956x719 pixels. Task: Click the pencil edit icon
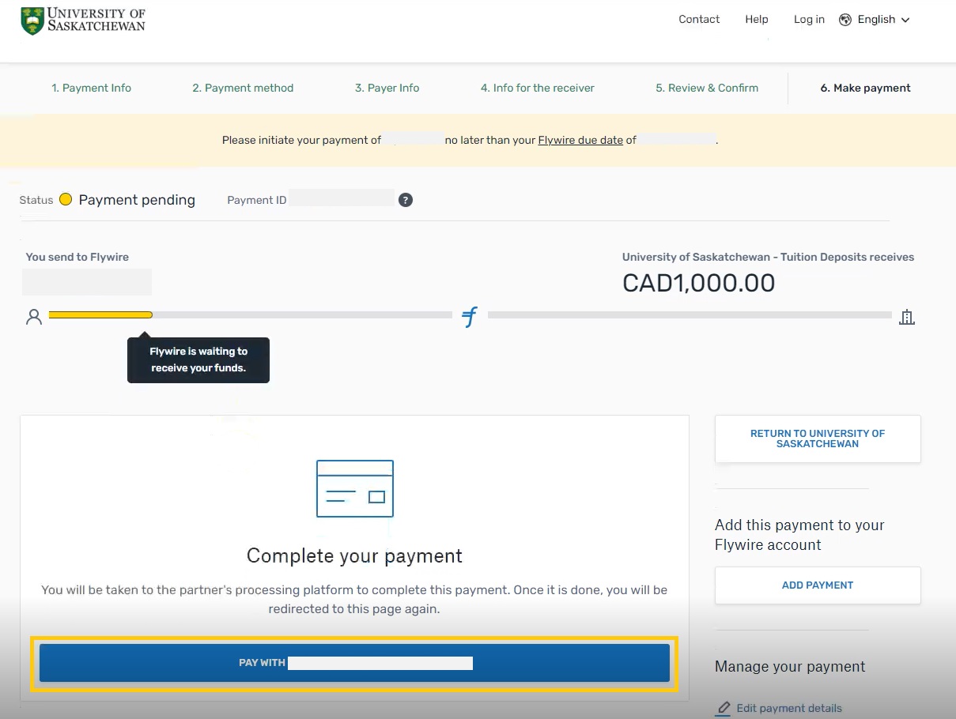tap(723, 708)
